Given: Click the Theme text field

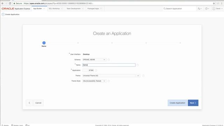Looking at the screenshot, I should 109,76.
